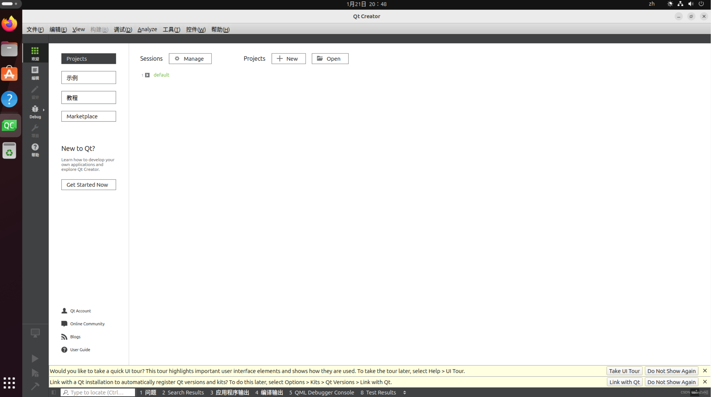The image size is (711, 397).
Task: Open the Qt Account link
Action: coord(80,311)
